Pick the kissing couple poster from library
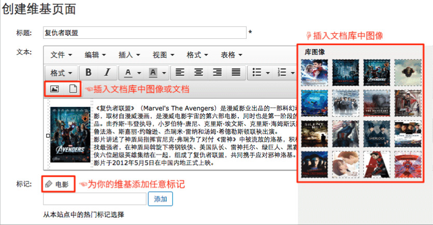The image size is (433, 225). [x=345, y=164]
